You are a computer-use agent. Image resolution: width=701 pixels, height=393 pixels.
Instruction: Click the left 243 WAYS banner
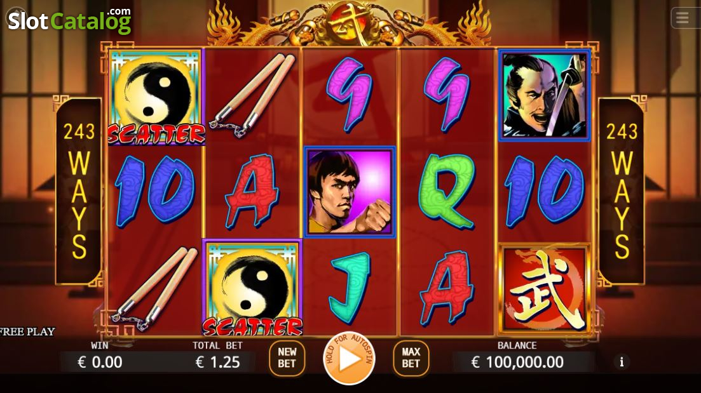tap(79, 190)
